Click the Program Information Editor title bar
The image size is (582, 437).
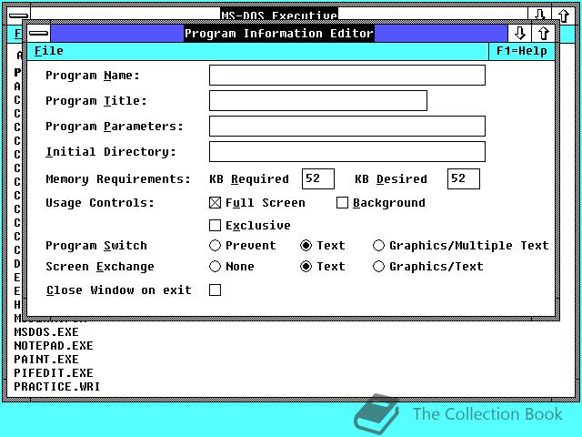click(x=279, y=34)
